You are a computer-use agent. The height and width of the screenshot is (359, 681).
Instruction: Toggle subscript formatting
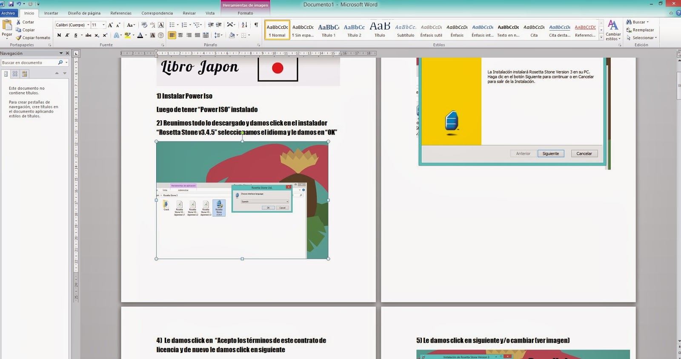[97, 35]
